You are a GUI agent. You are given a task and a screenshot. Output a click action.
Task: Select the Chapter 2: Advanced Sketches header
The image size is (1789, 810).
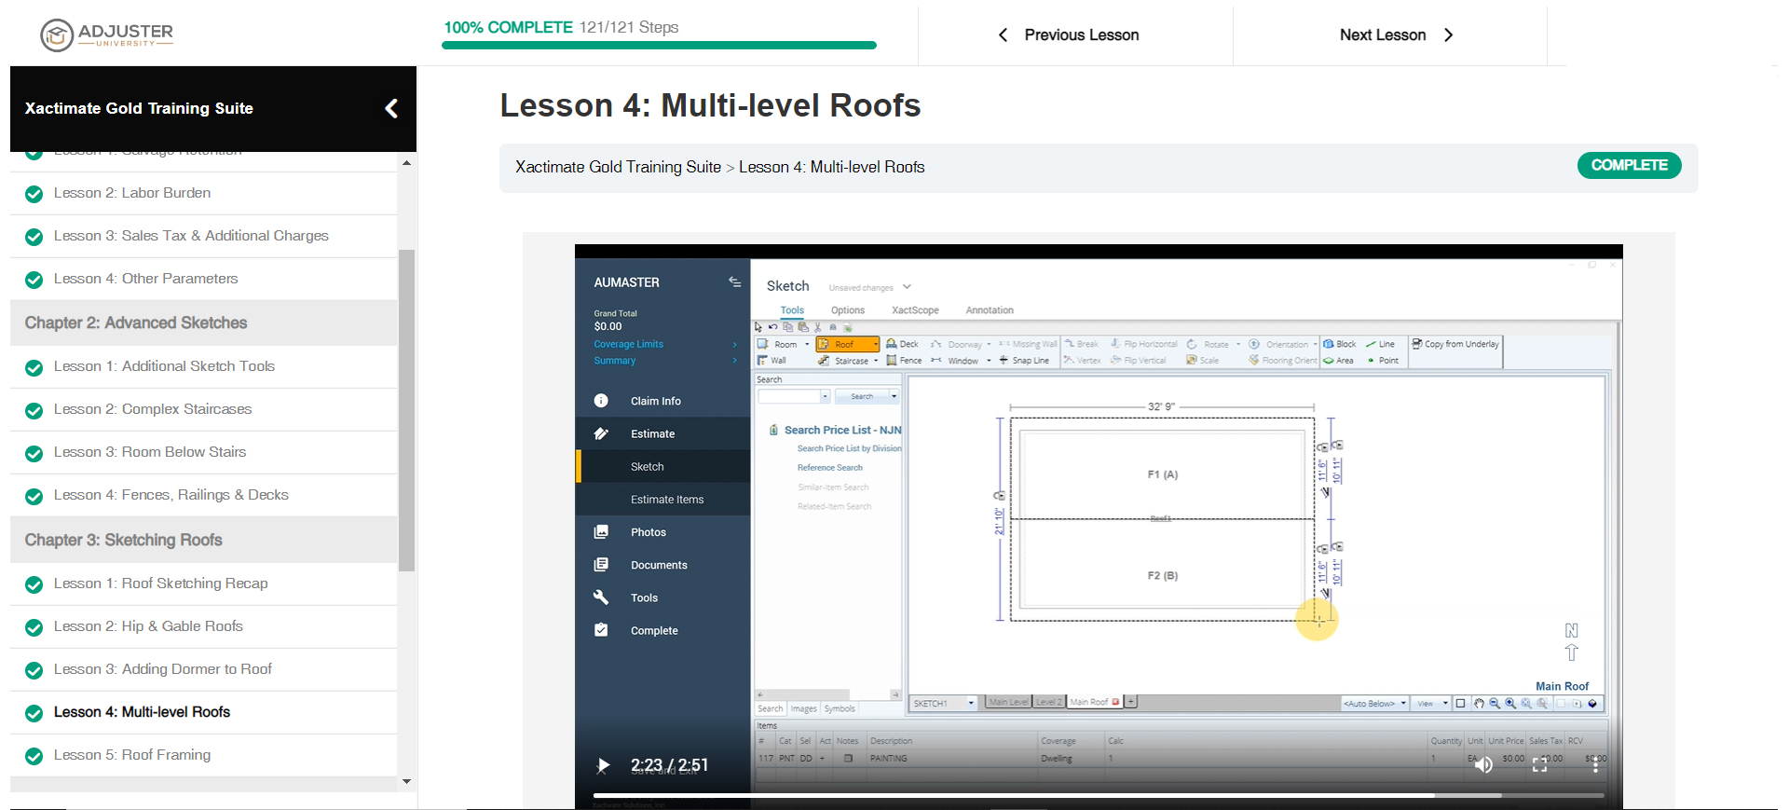pos(136,323)
